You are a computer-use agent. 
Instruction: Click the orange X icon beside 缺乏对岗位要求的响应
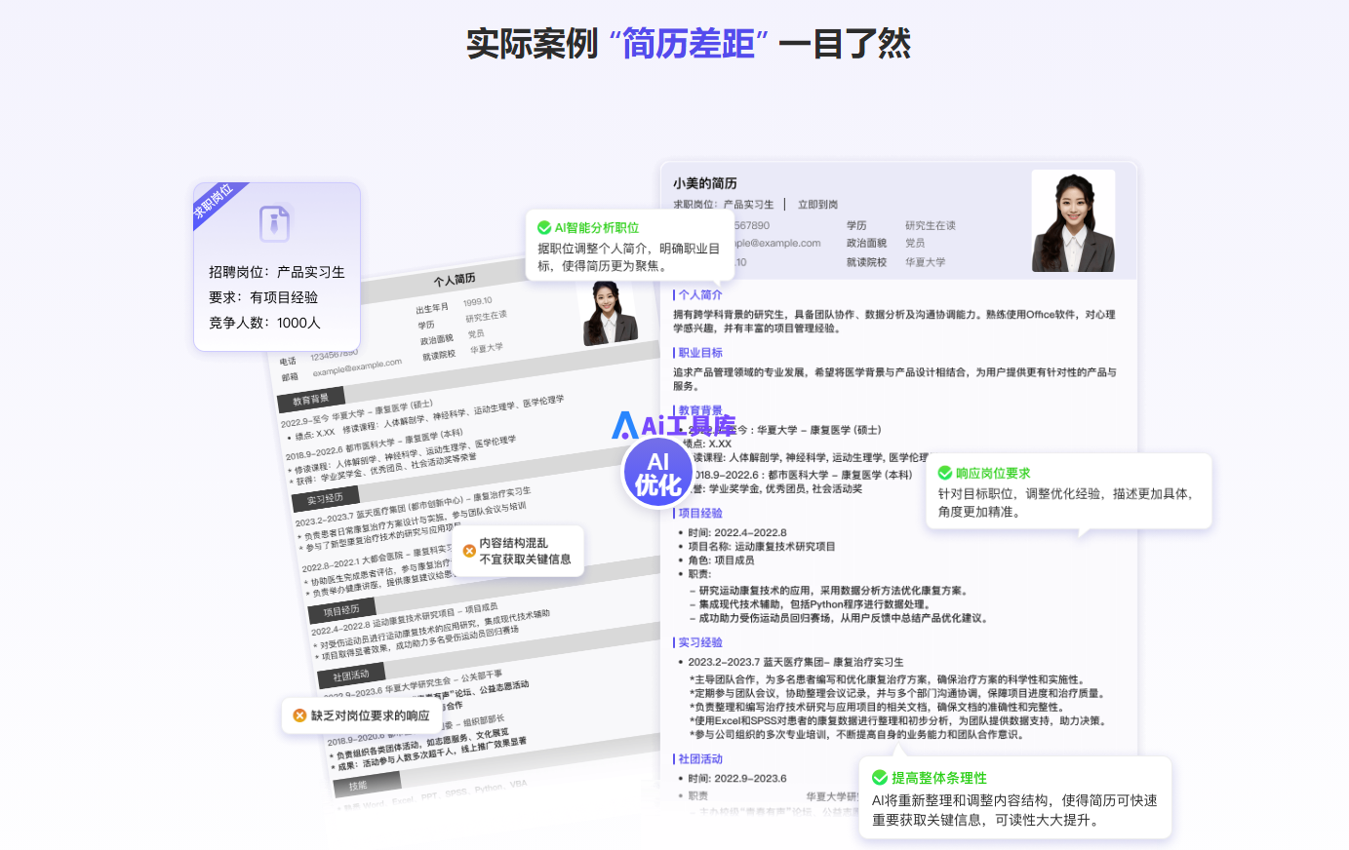[x=299, y=715]
